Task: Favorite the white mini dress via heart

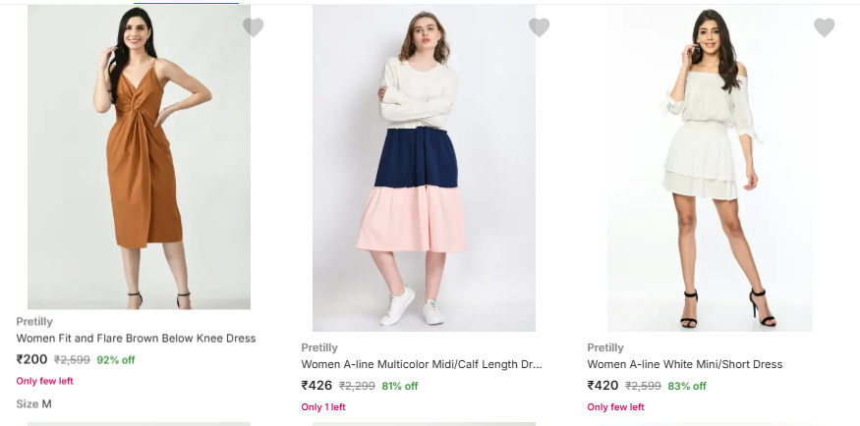Action: click(x=824, y=27)
